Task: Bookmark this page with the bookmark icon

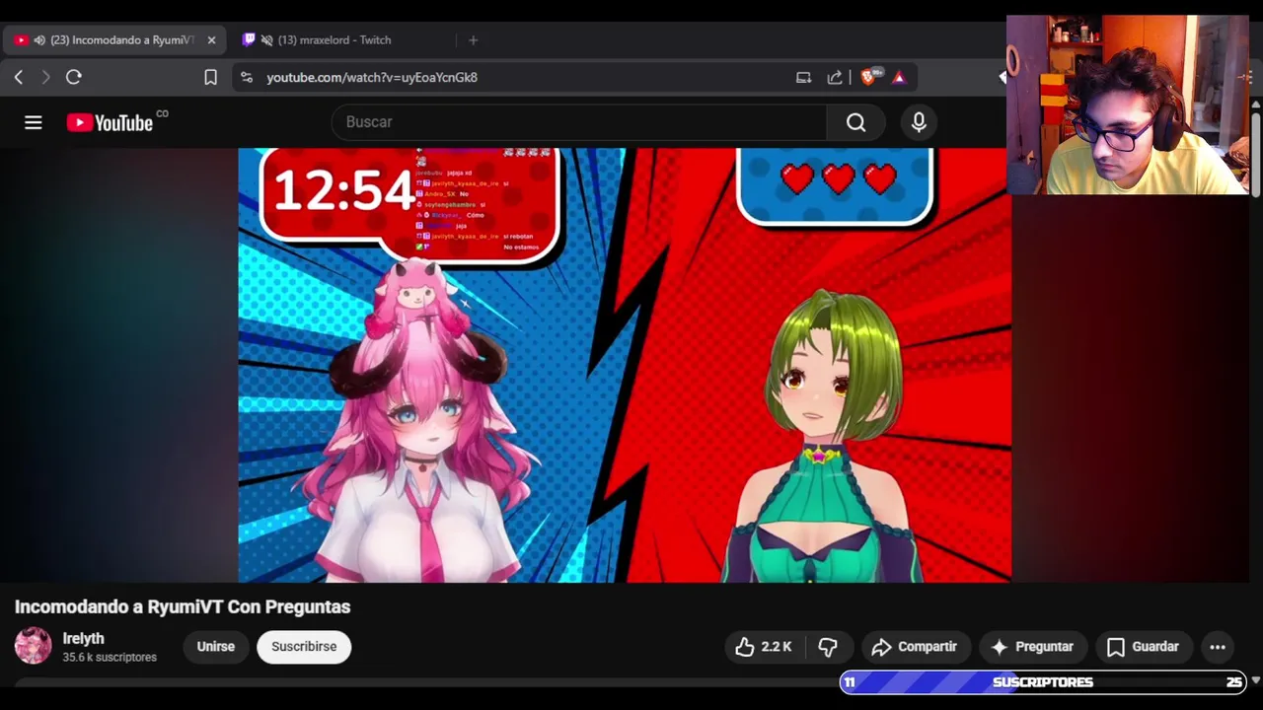Action: click(x=210, y=77)
